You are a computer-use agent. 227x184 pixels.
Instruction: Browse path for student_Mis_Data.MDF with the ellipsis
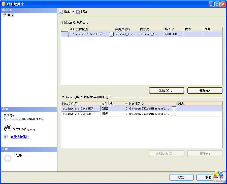[174, 109]
